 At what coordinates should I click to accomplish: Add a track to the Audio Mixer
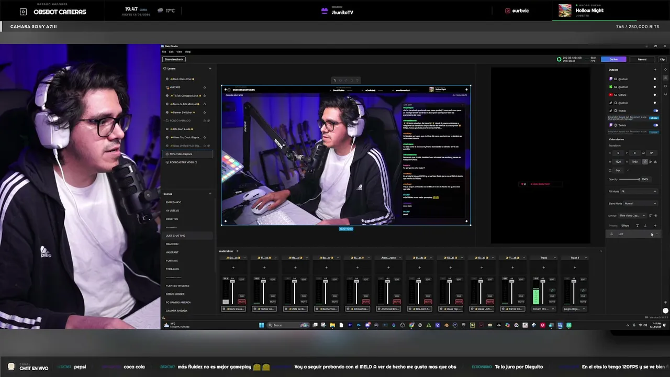(x=237, y=251)
